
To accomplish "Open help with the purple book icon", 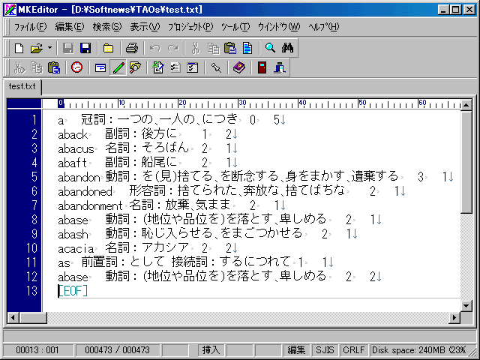I will (238, 67).
